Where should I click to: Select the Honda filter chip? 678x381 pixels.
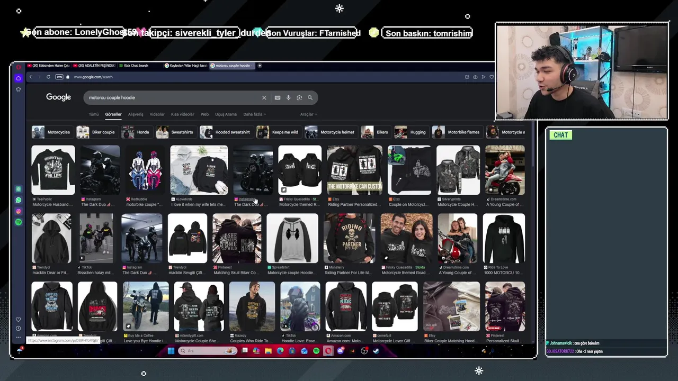pyautogui.click(x=136, y=132)
